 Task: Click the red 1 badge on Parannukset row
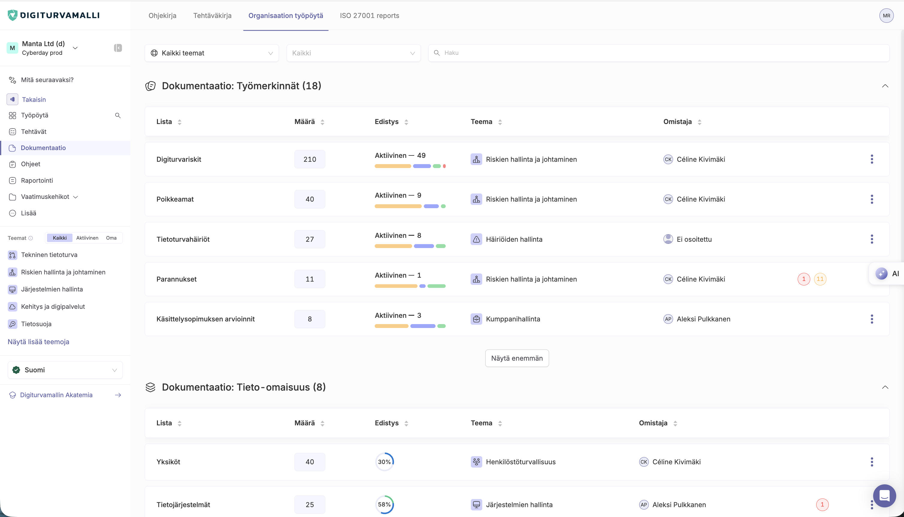(804, 279)
